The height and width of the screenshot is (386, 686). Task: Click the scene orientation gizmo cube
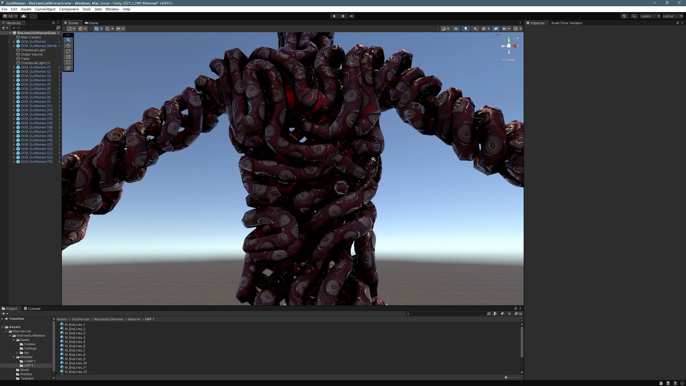coord(509,46)
